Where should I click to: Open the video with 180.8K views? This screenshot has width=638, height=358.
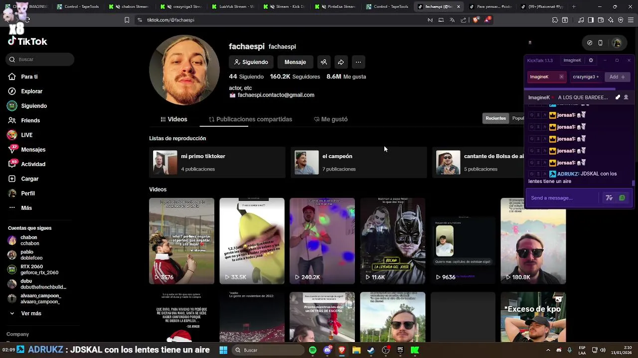coord(533,241)
